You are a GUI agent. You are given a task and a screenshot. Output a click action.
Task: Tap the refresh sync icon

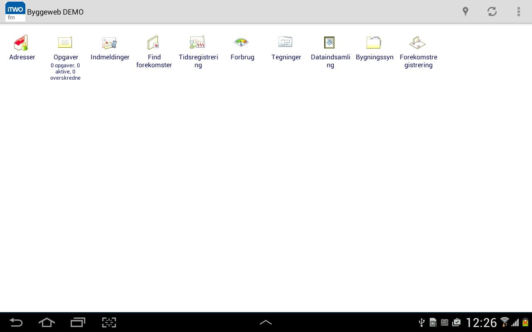(492, 12)
